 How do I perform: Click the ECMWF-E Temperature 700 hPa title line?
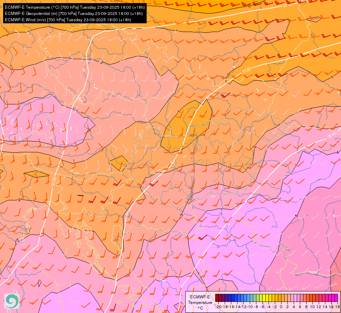(75, 7)
